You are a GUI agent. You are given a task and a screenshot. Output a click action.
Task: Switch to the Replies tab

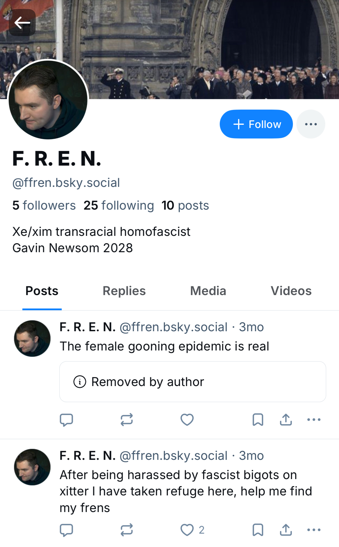coord(124,291)
